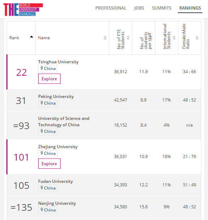Click the China link under Fudan University

(x=50, y=188)
